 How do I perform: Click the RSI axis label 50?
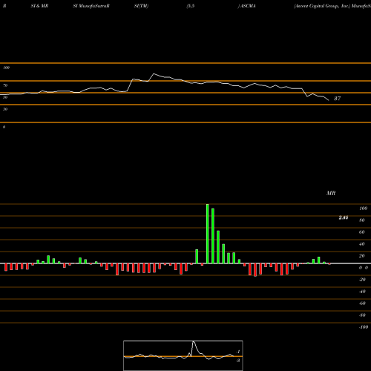coord(5,97)
